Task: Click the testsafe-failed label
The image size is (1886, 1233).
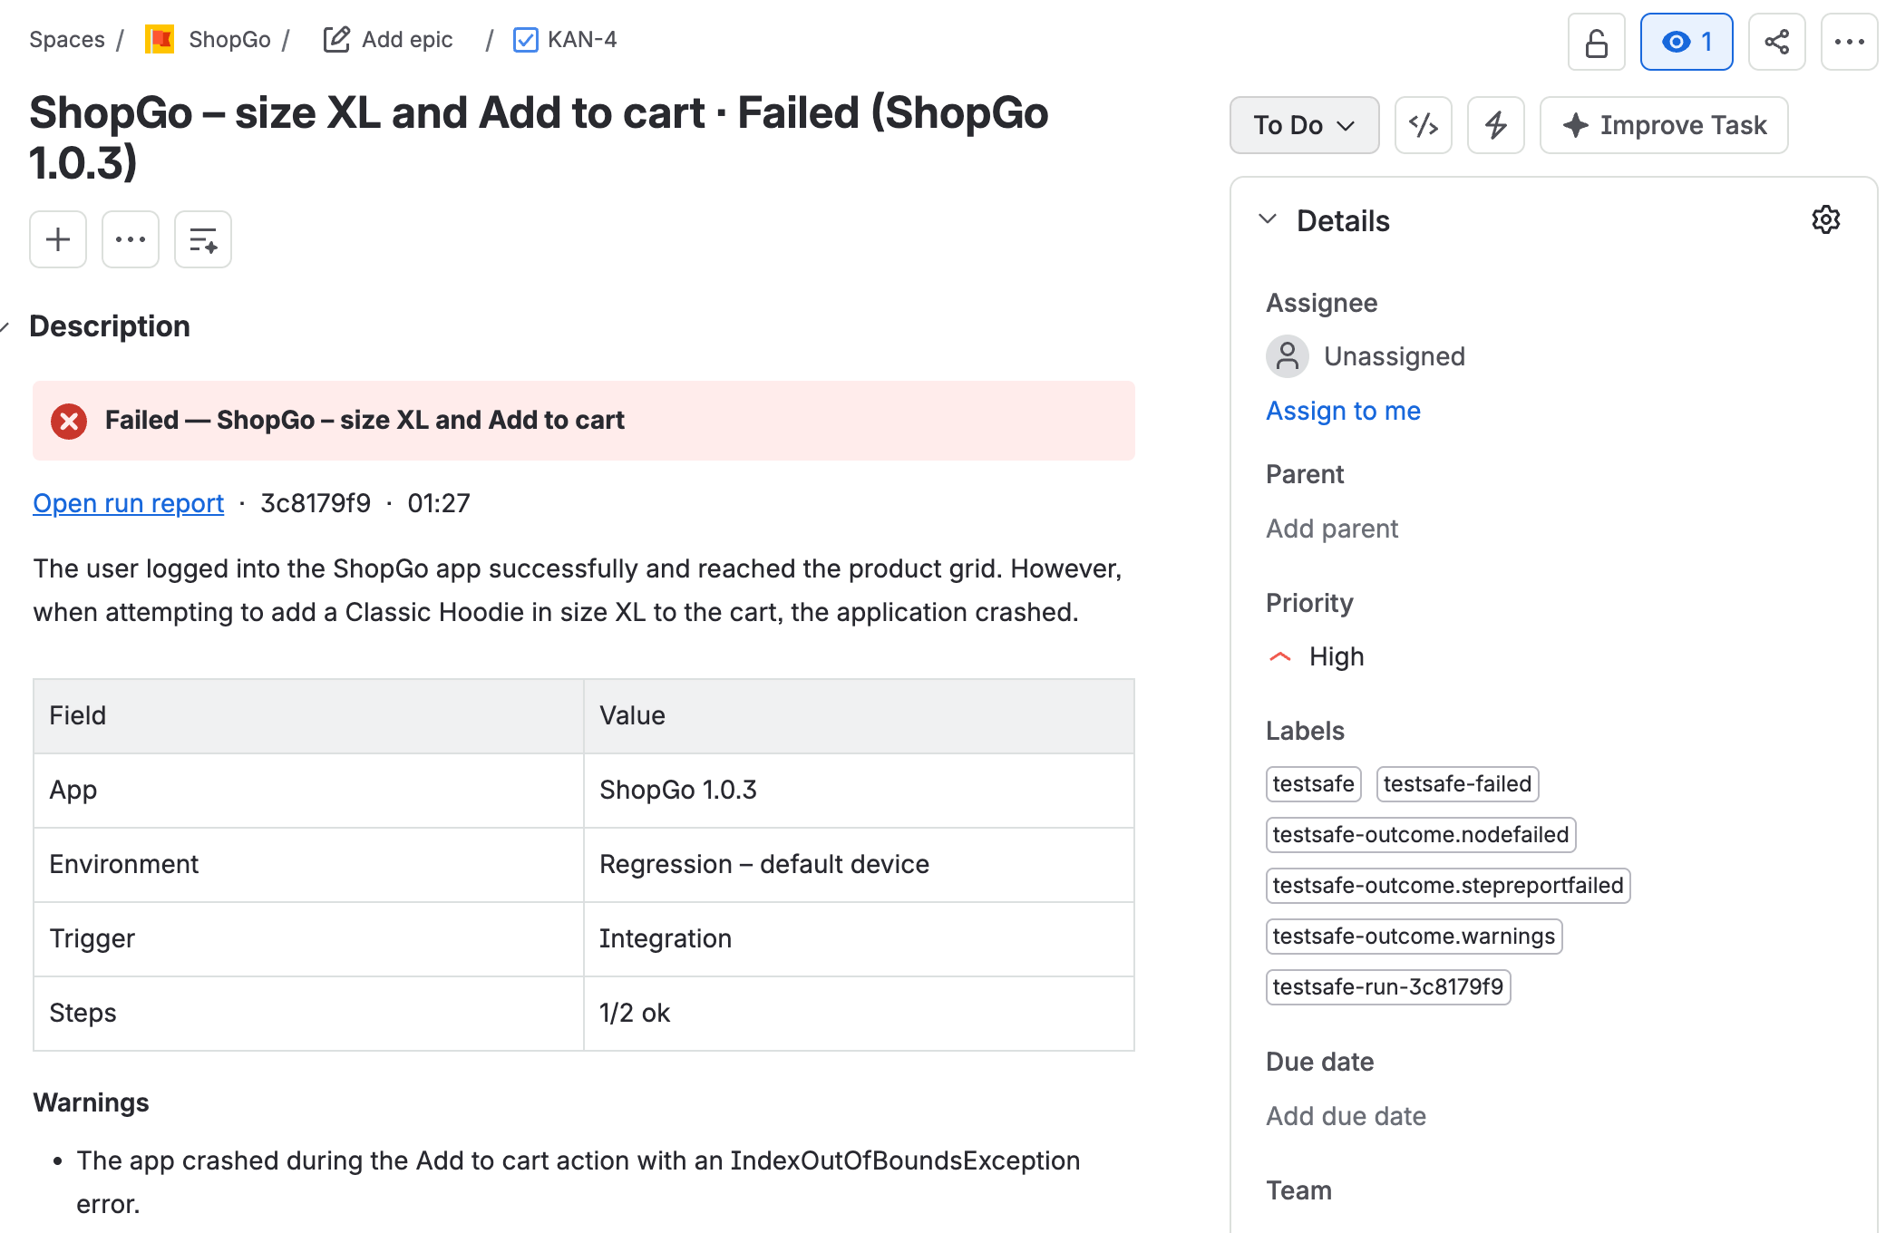Action: point(1457,784)
